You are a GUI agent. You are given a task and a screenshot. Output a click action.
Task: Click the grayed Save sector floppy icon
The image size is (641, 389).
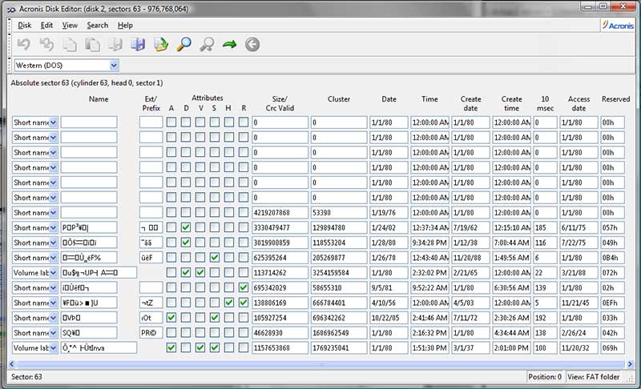click(x=115, y=44)
